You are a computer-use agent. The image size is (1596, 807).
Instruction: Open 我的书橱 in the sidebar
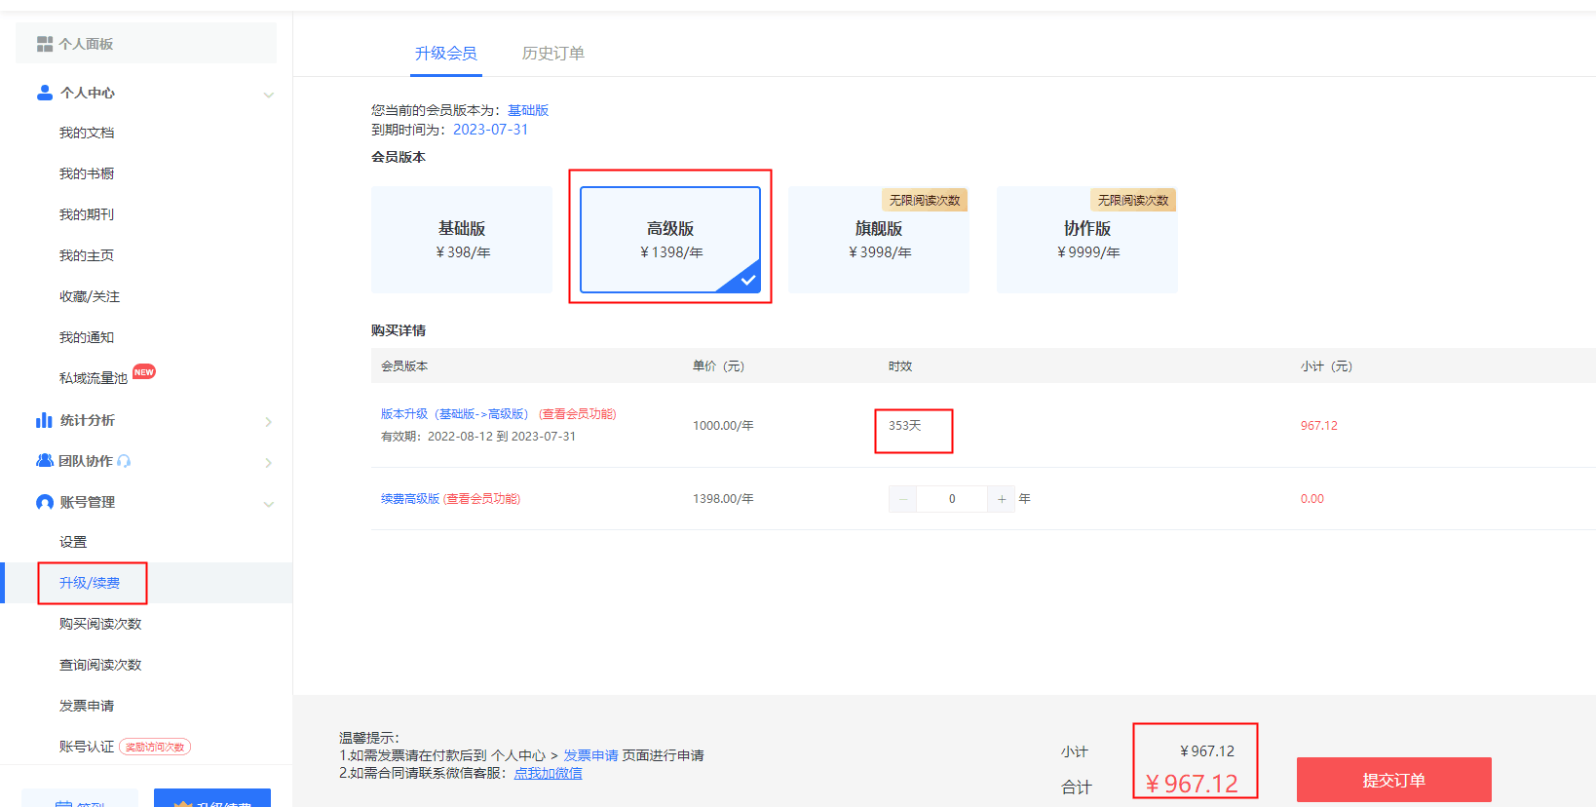click(x=87, y=173)
